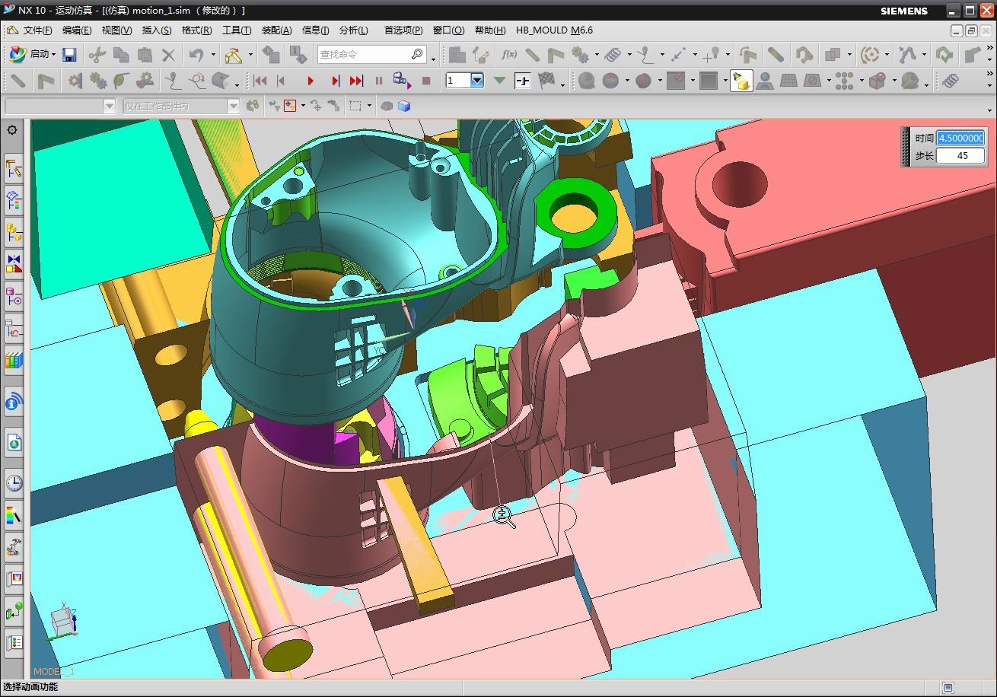Open the f(x) function manager
This screenshot has height=697, width=997.
point(508,54)
